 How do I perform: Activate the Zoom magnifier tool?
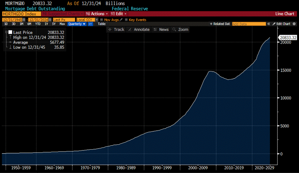coord(180,29)
